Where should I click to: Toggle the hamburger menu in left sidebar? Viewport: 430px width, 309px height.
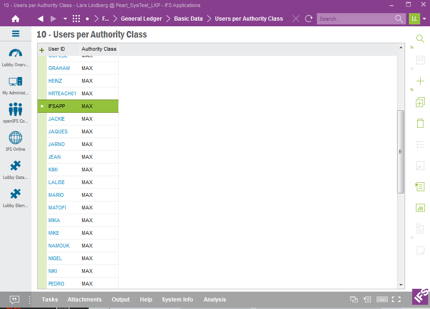point(15,34)
